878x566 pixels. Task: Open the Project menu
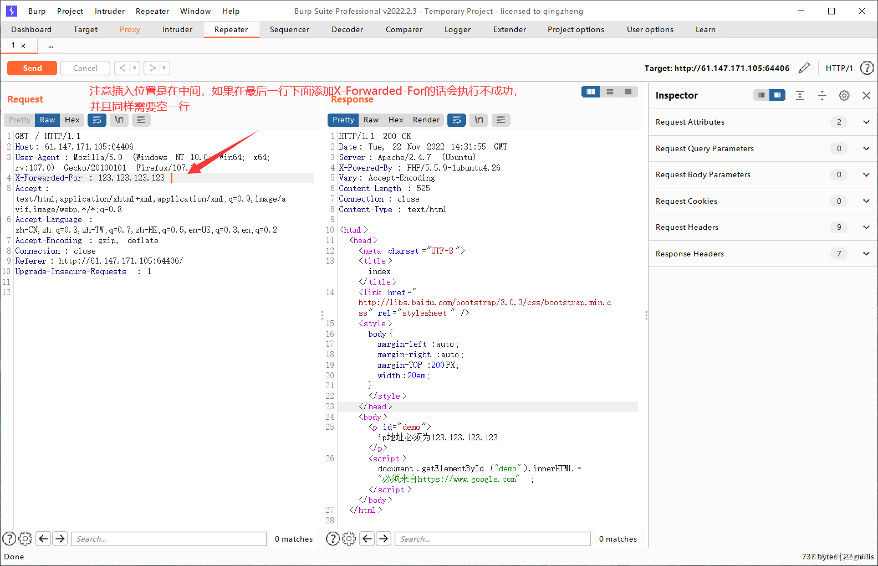(x=70, y=11)
